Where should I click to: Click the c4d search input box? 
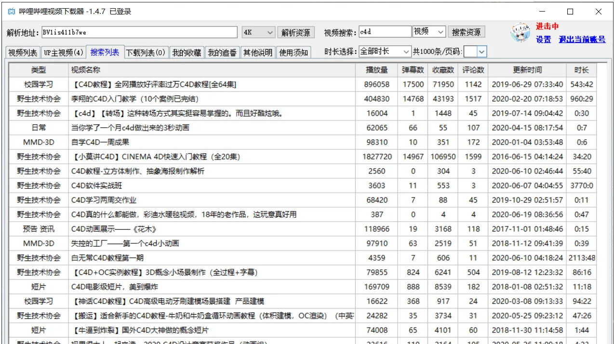coord(386,31)
